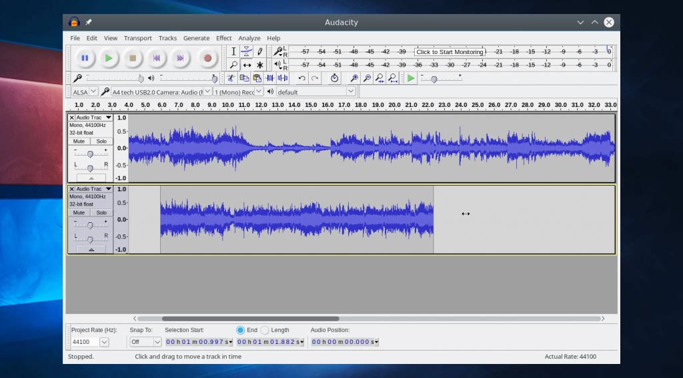Viewport: 683px width, 378px height.
Task: Click the Stop transport button
Action: coord(133,58)
